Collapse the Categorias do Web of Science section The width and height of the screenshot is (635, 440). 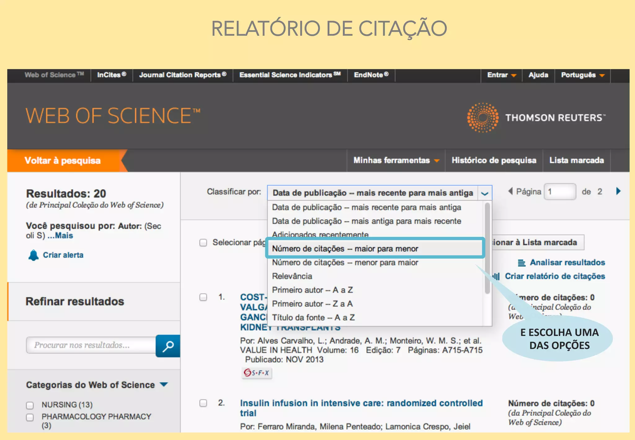click(164, 384)
